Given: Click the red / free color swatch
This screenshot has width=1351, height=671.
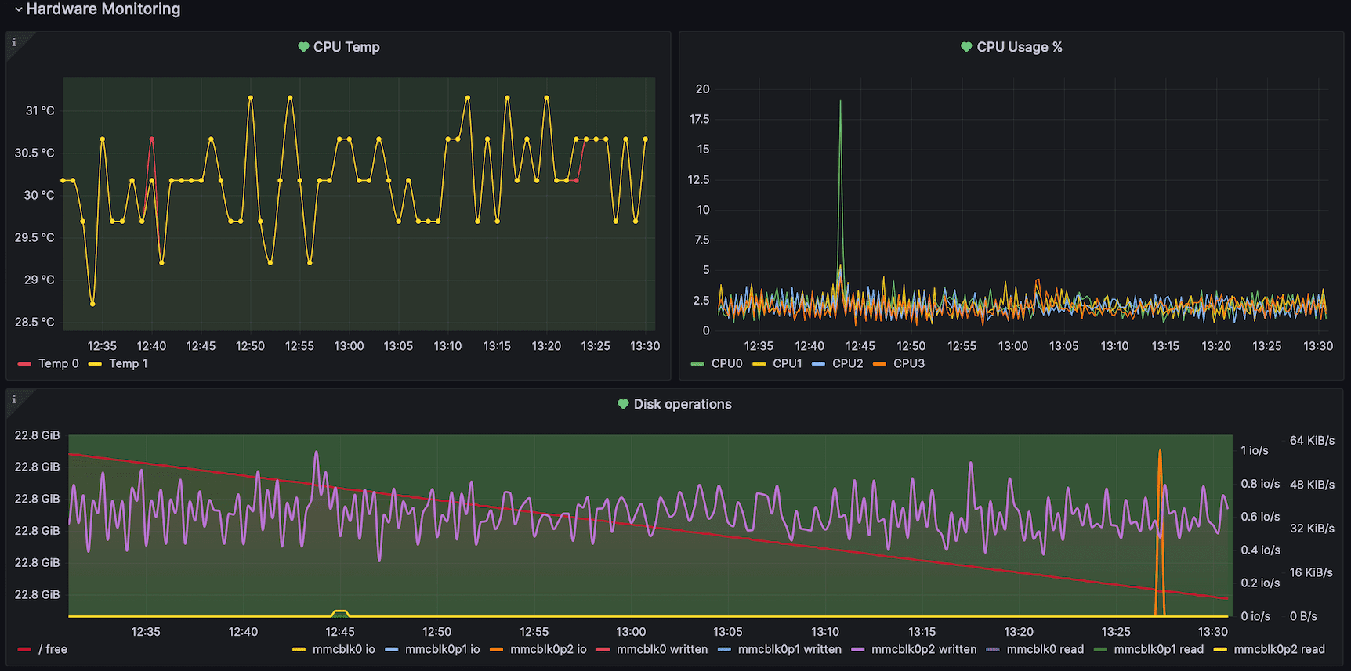Looking at the screenshot, I should [x=24, y=649].
